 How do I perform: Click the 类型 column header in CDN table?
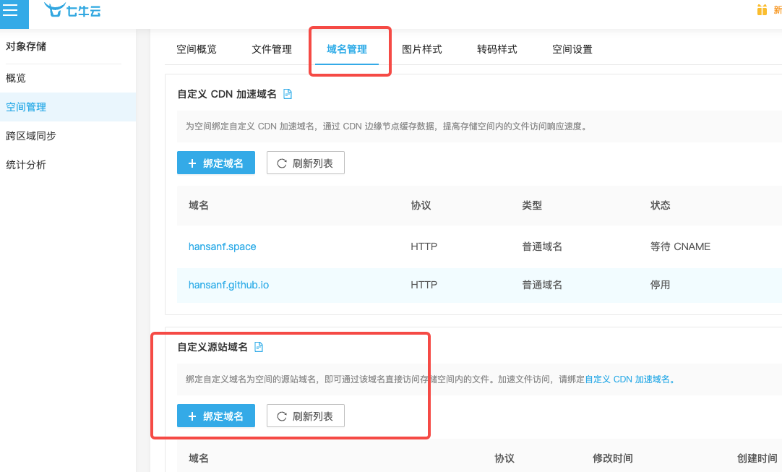pyautogui.click(x=532, y=205)
